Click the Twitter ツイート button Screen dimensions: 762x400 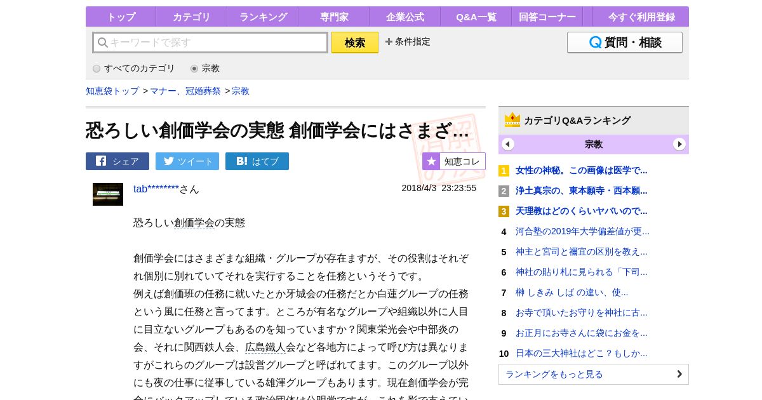(187, 161)
